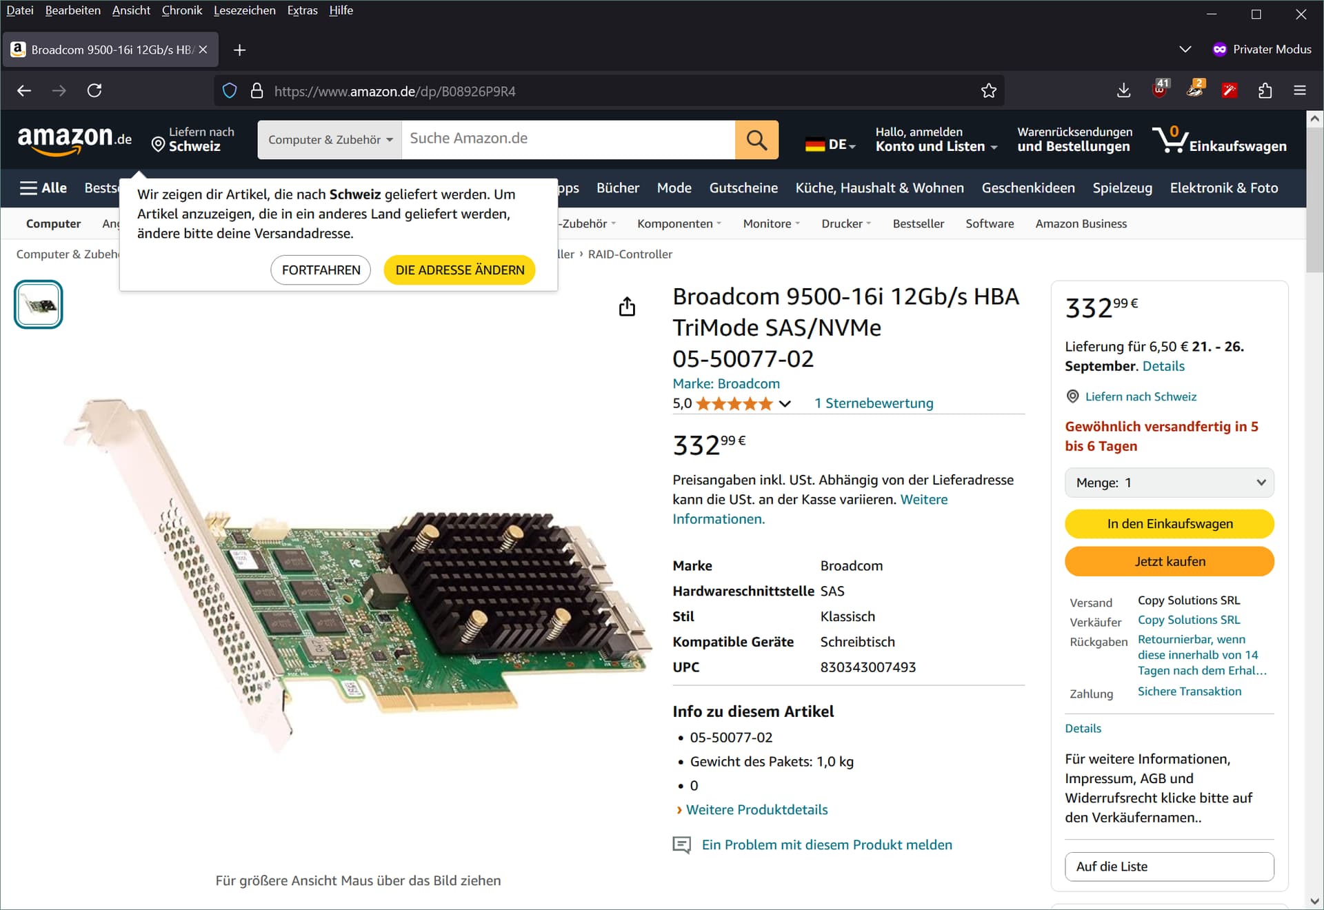Bookmark this page with the star icon

[989, 91]
